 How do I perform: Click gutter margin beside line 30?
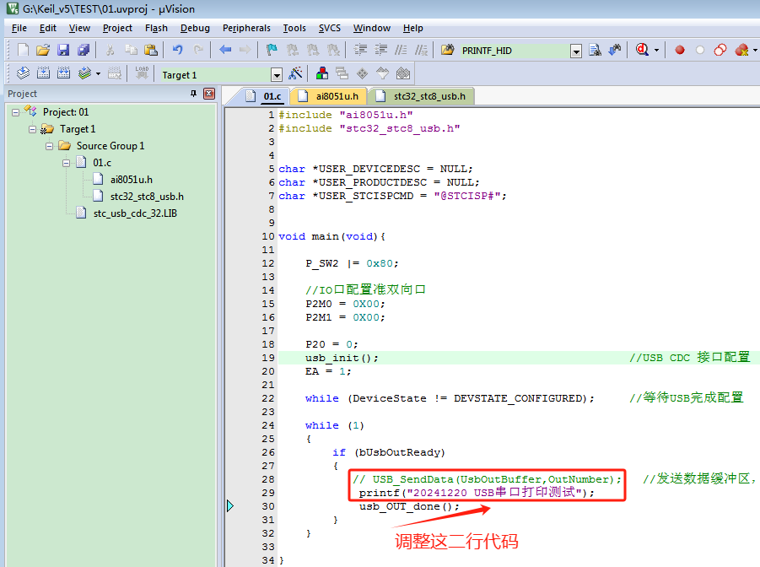pos(230,506)
